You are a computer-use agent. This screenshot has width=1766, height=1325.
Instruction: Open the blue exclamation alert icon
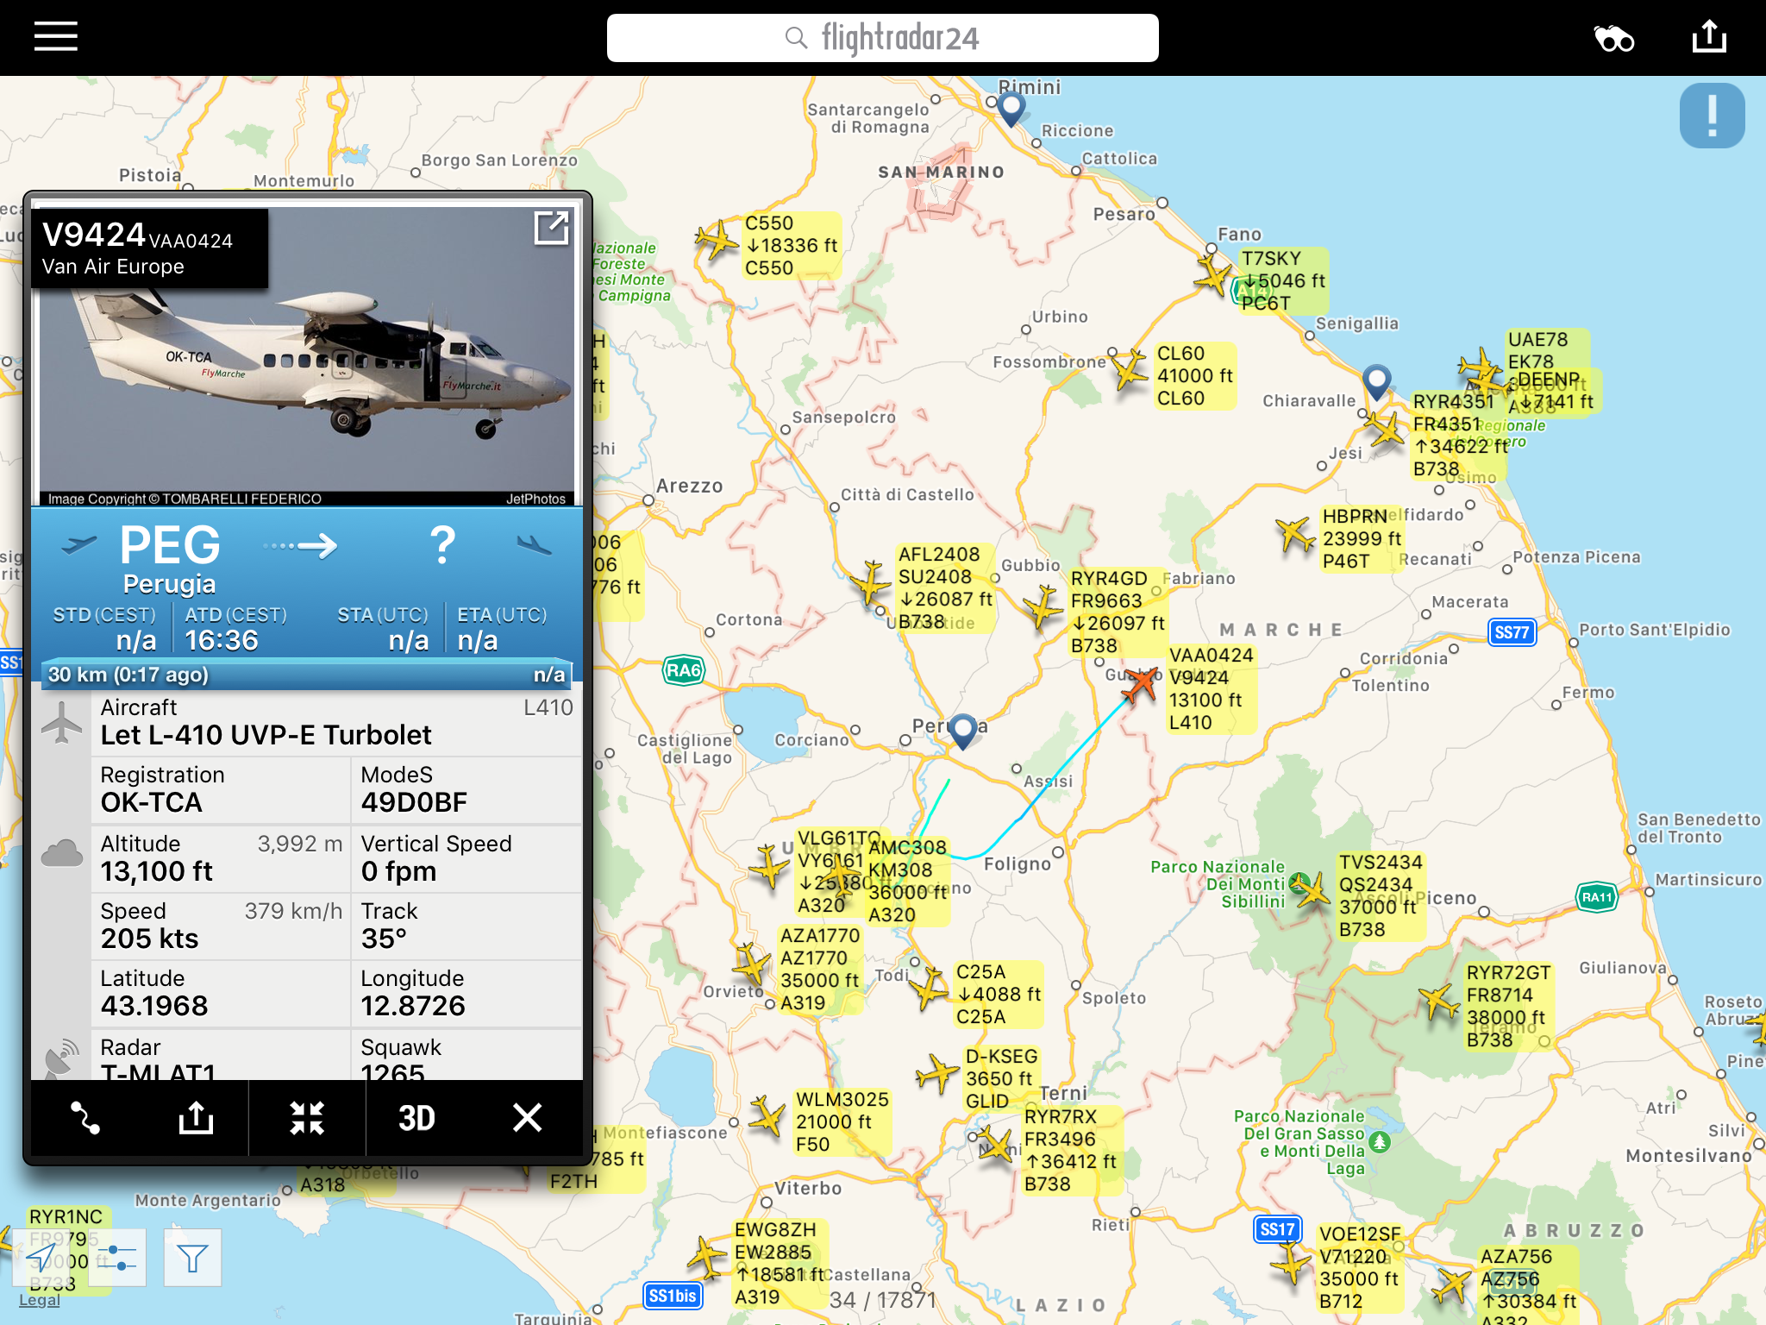tap(1712, 116)
